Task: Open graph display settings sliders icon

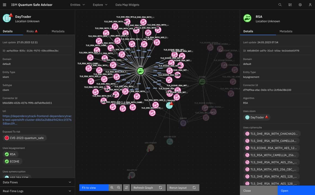Action: coord(126,188)
